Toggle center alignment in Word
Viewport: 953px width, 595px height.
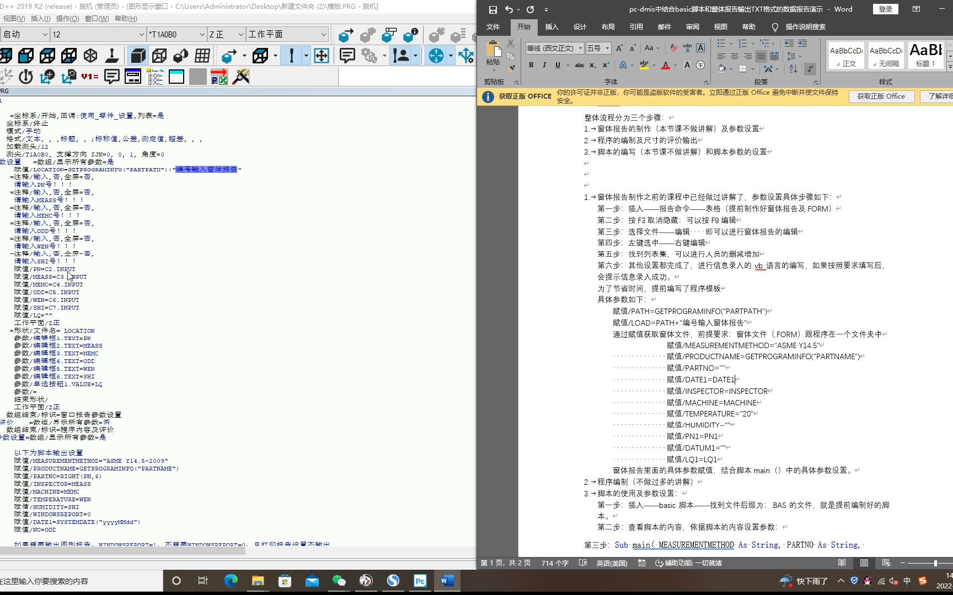coord(734,56)
